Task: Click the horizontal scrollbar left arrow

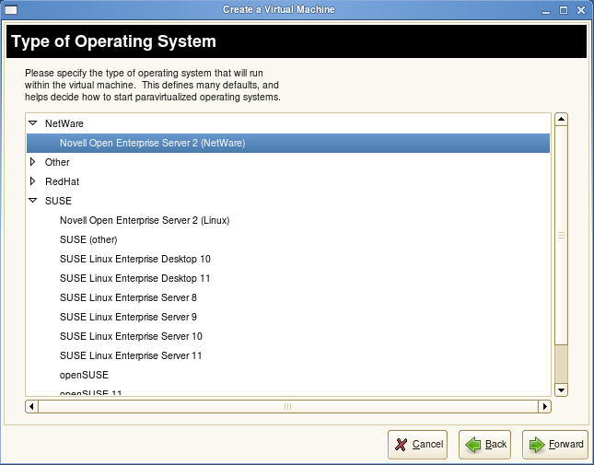Action: (31, 406)
